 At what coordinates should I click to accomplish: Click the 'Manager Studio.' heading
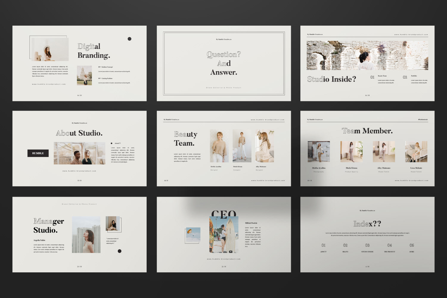pyautogui.click(x=49, y=226)
